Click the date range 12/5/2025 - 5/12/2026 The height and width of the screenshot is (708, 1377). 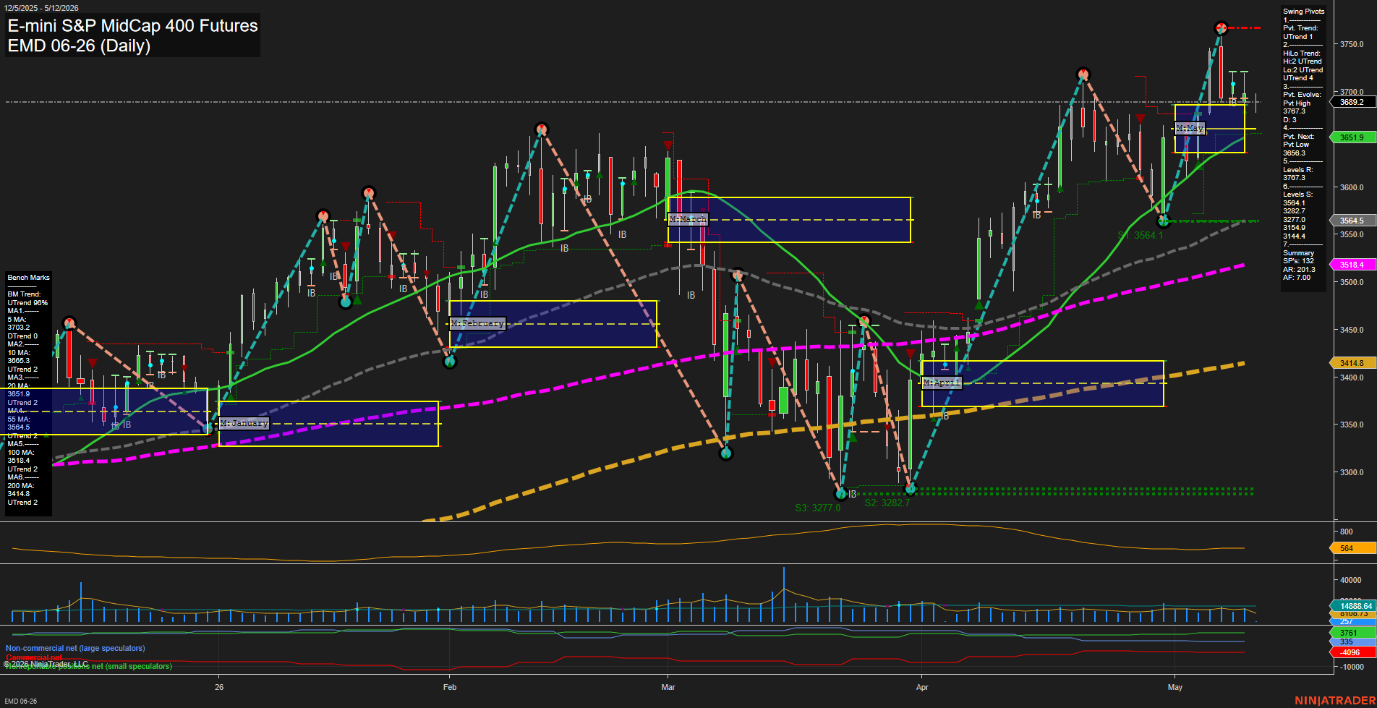(41, 8)
